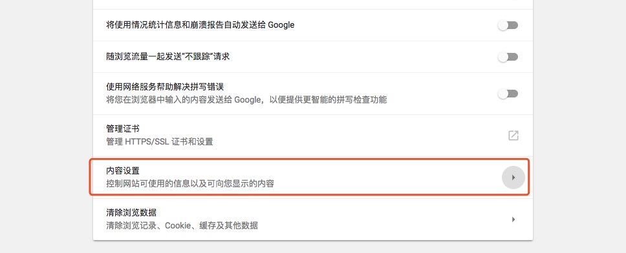This screenshot has width=626, height=253.
Task: Expand the 清除浏览数据 arrow
Action: click(513, 219)
